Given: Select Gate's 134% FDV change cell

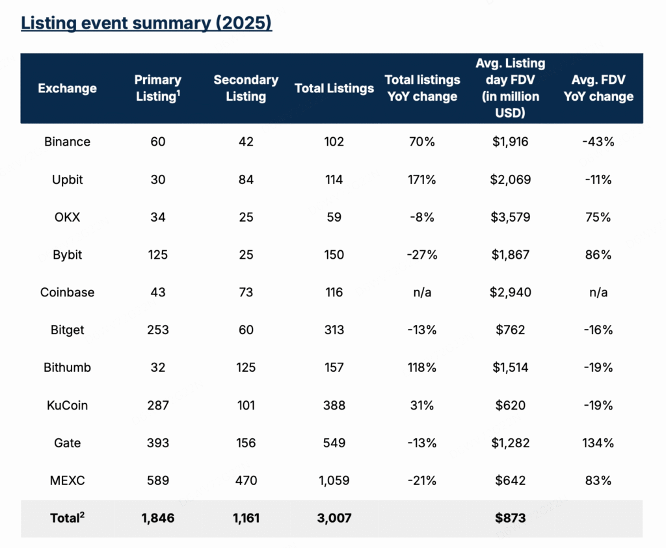Looking at the screenshot, I should (598, 443).
